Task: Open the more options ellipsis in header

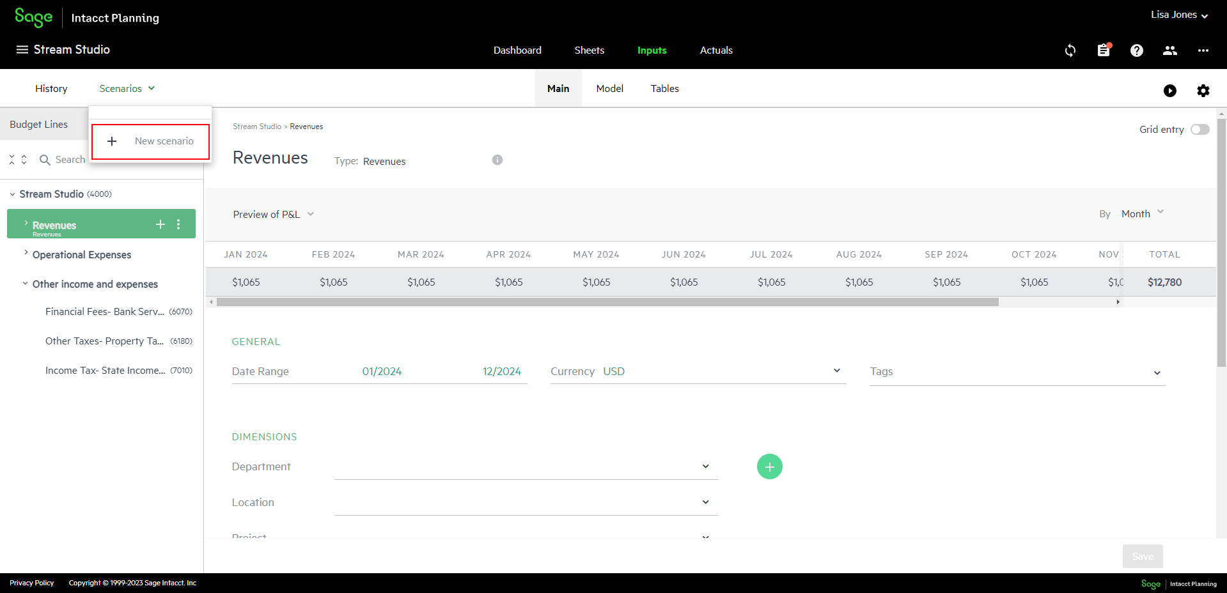Action: click(1203, 50)
